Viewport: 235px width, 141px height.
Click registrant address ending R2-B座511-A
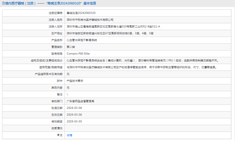(113, 27)
